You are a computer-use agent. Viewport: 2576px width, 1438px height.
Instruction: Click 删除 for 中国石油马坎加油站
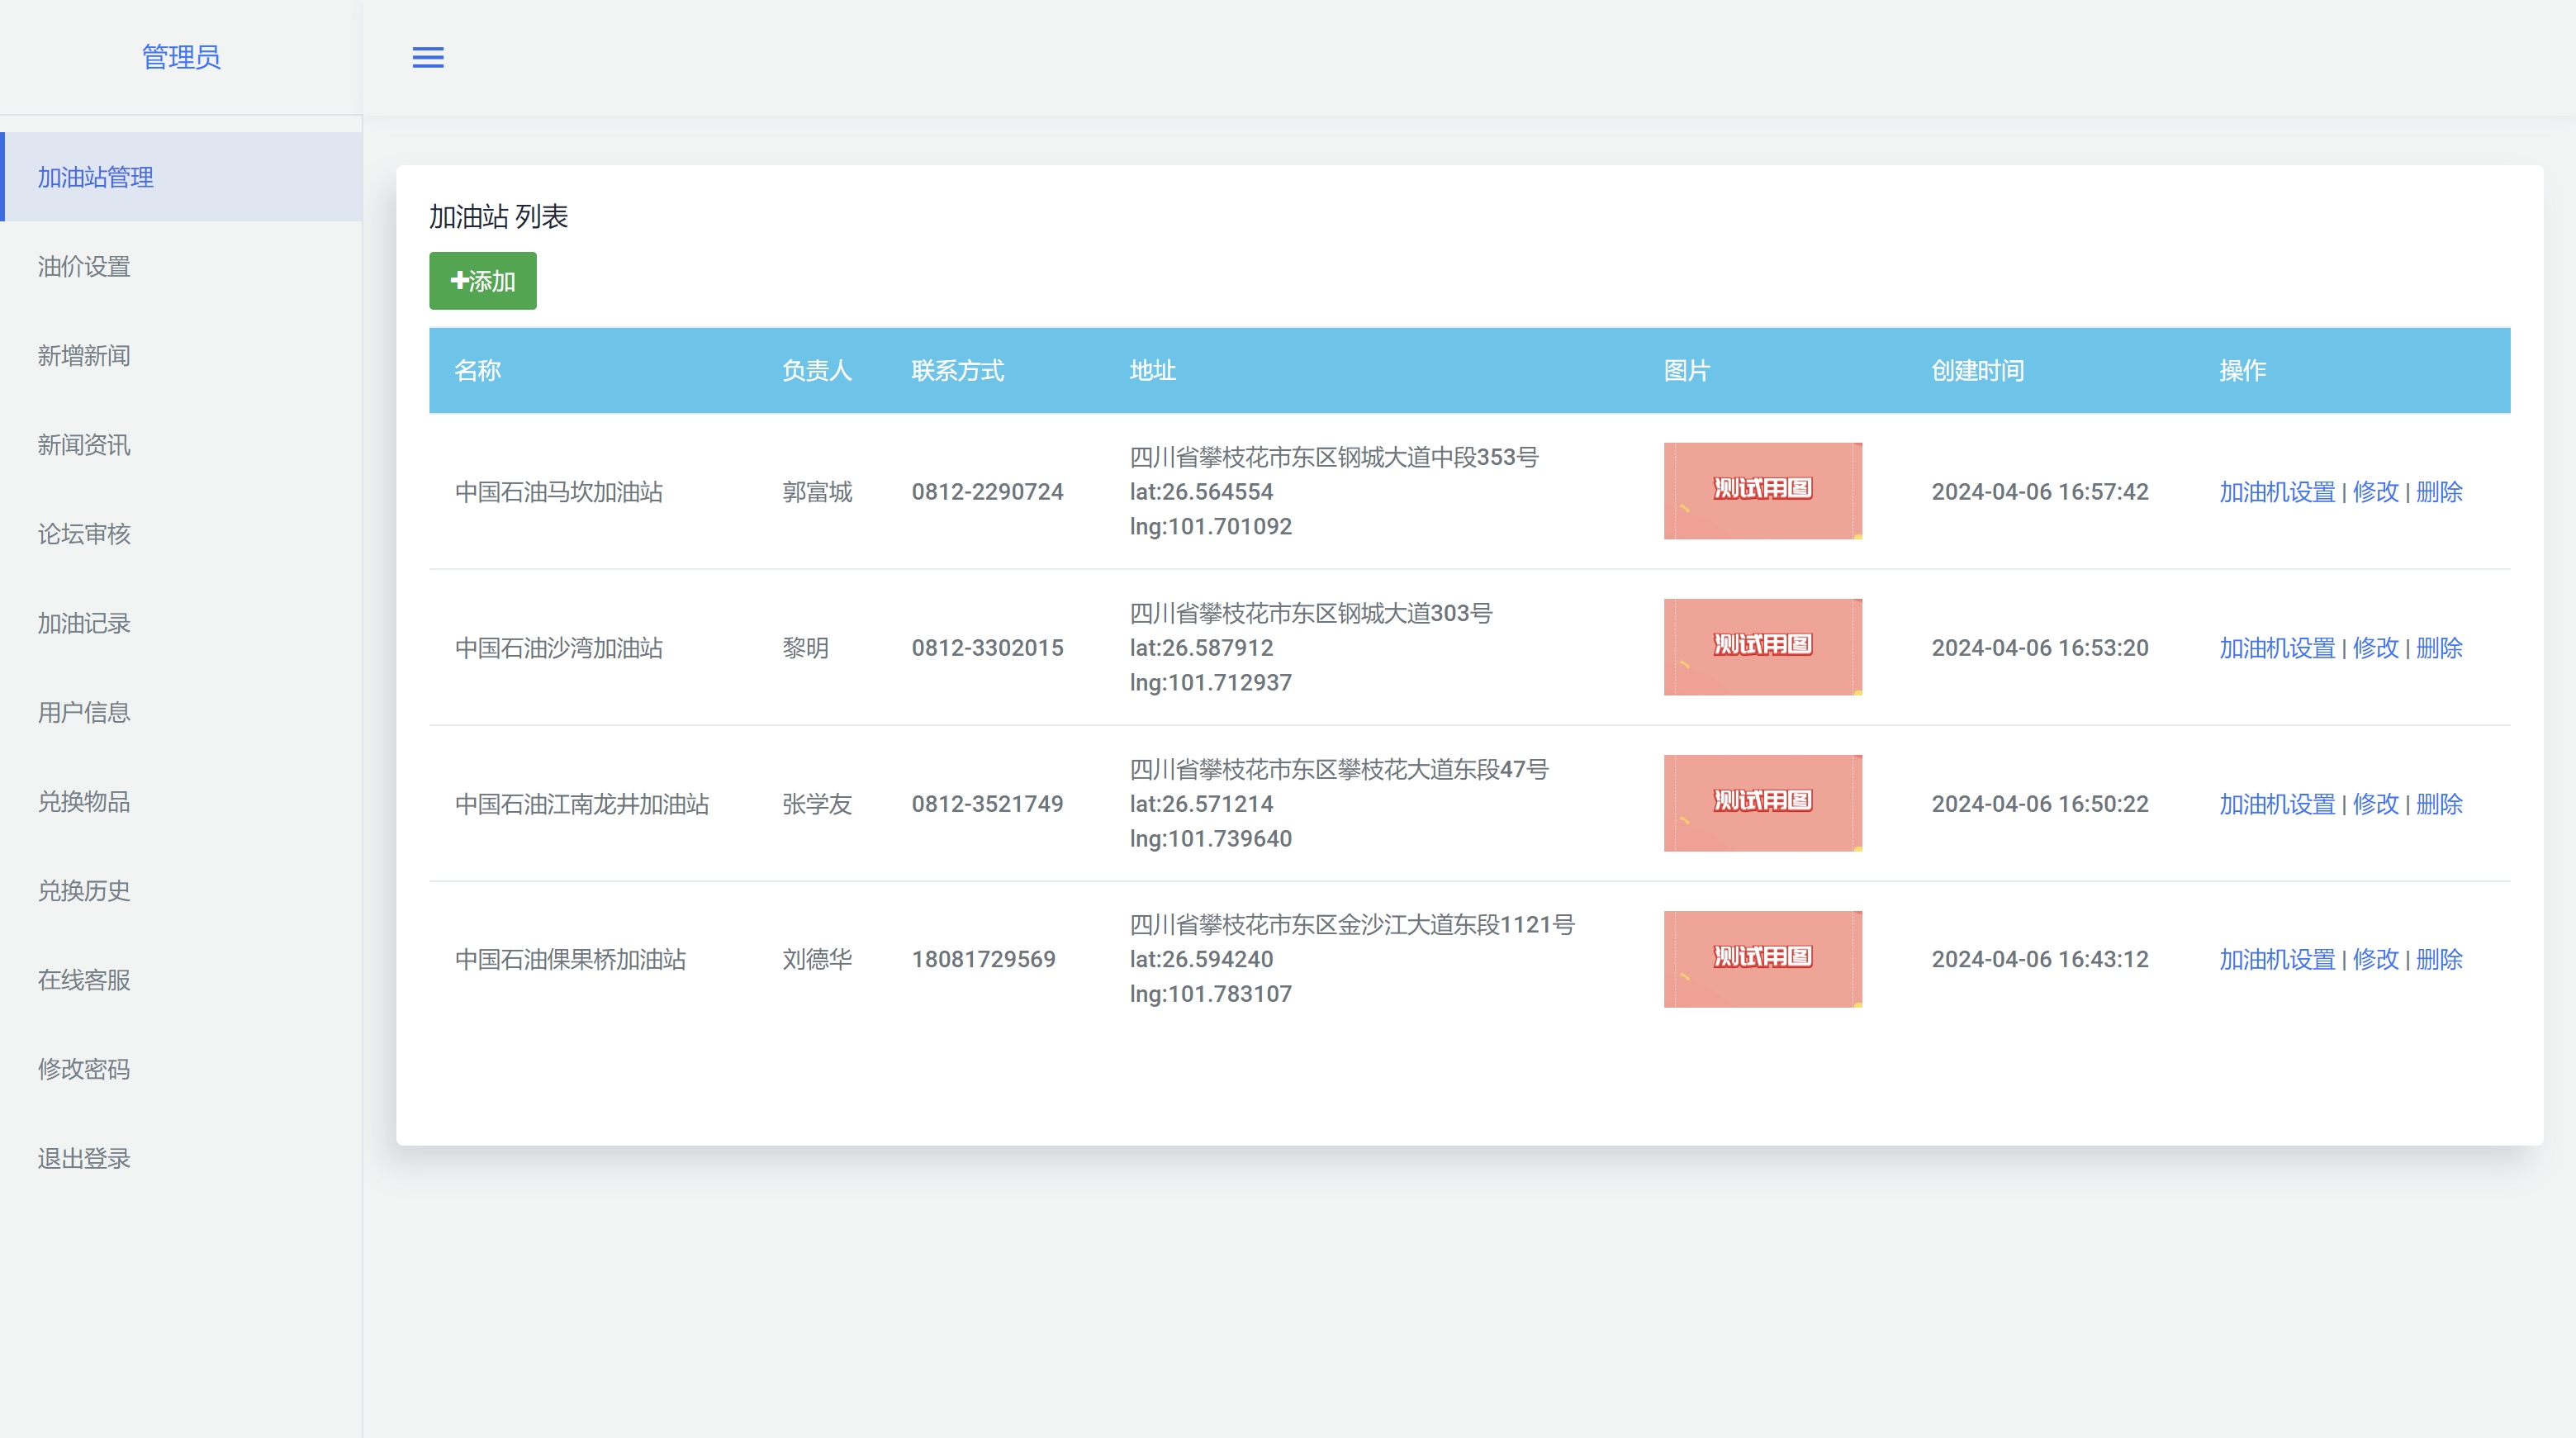[2439, 492]
